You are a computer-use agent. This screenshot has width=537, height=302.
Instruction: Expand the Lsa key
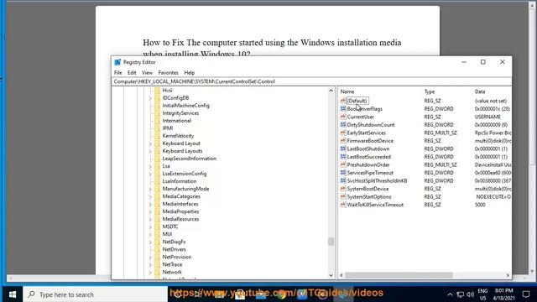[150, 166]
